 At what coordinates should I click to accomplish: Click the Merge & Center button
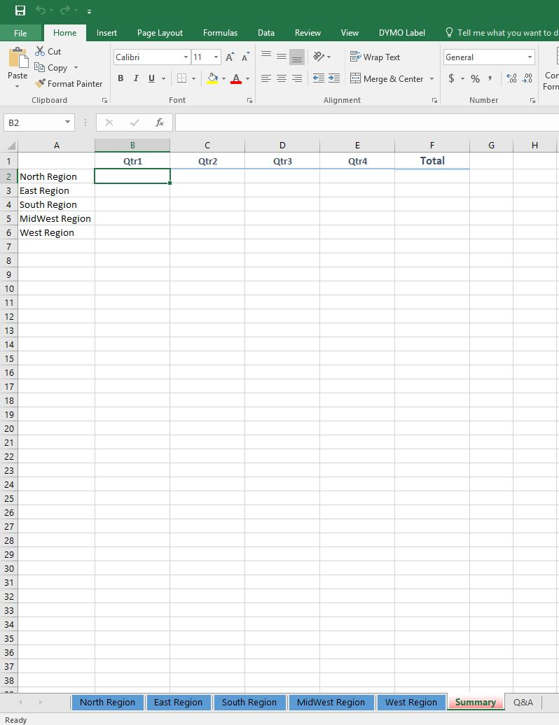(387, 78)
